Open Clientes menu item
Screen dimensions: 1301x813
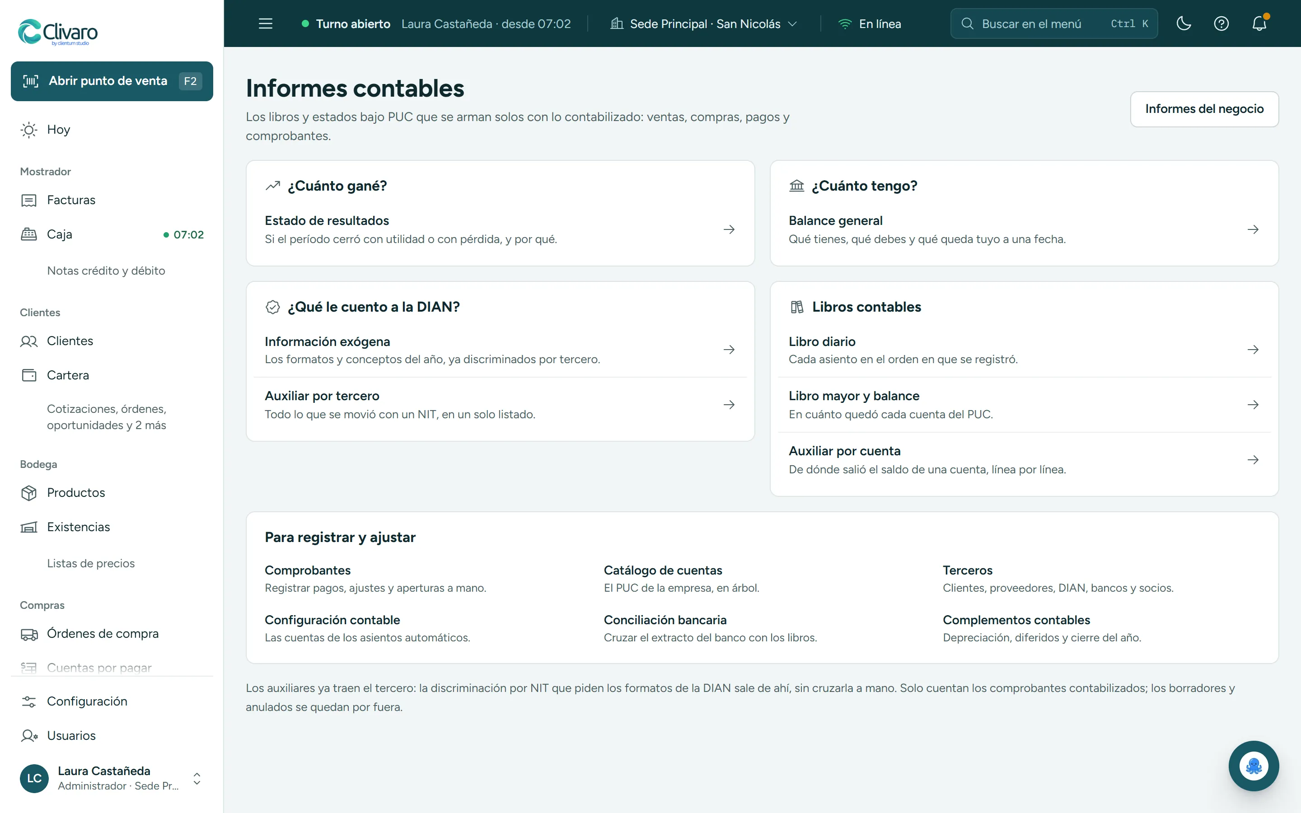point(112,341)
